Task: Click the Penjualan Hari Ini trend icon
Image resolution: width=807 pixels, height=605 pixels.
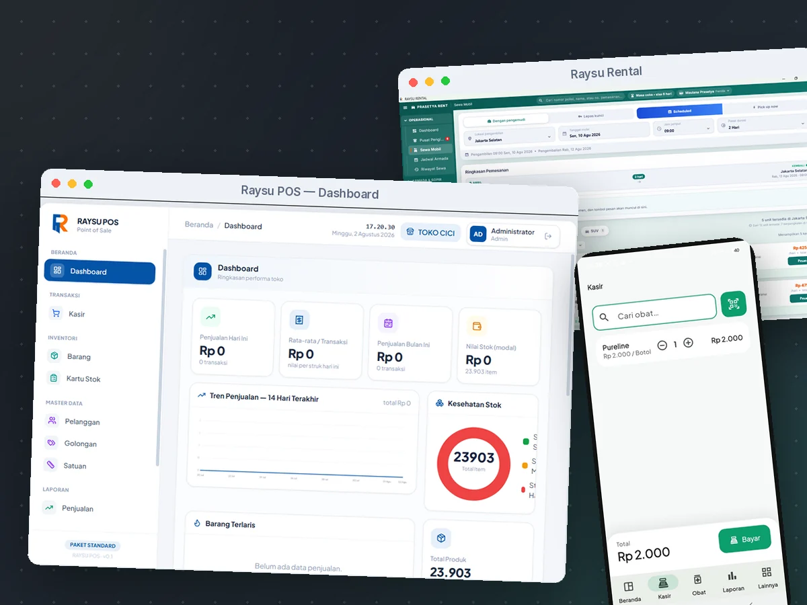Action: click(x=210, y=317)
